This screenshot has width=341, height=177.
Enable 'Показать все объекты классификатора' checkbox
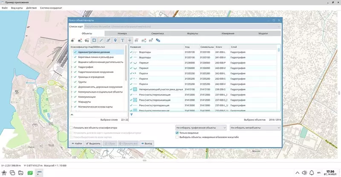71,128
